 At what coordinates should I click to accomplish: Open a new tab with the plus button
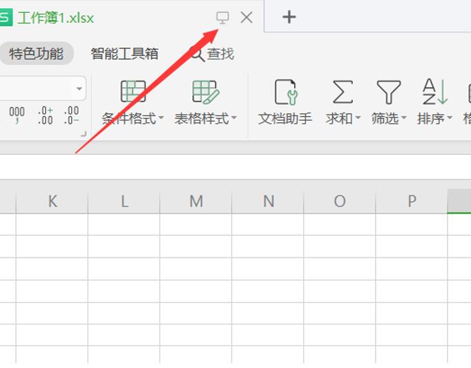[x=289, y=17]
